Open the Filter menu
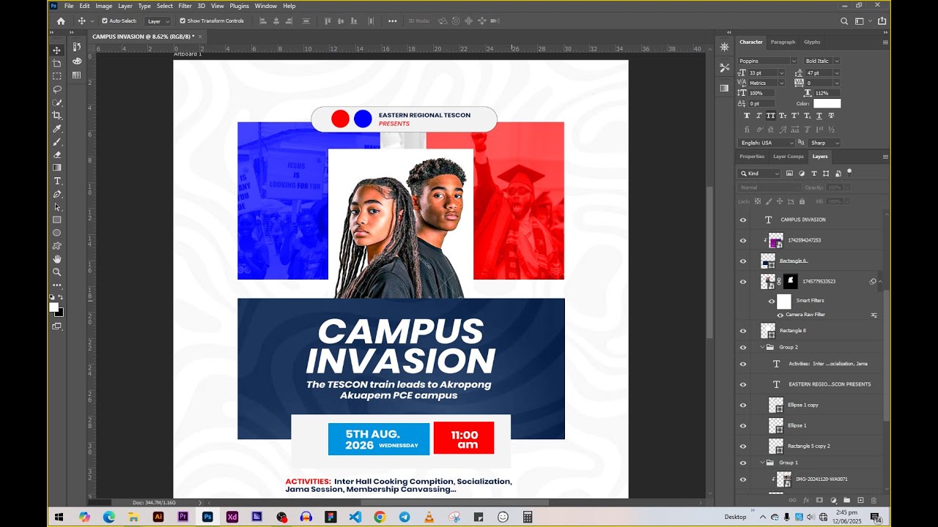The height and width of the screenshot is (527, 938). 185,6
